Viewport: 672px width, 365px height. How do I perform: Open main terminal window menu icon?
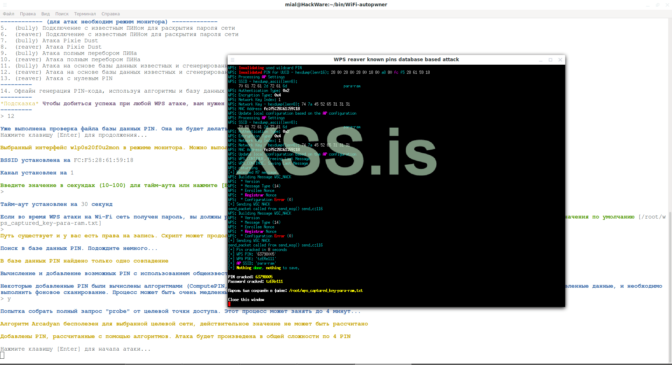coord(5,5)
